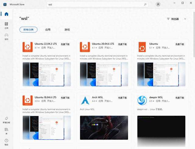
Task: Click 免费下载 for plain Ubuntu
Action: tap(180, 44)
